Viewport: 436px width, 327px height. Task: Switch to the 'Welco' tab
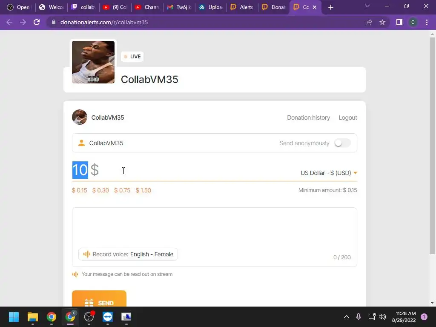coord(52,7)
